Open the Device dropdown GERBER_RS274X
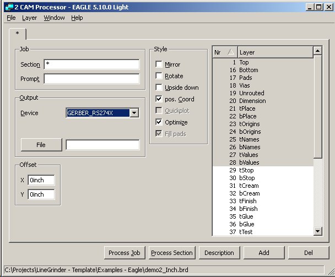The image size is (335, 277). (134, 113)
